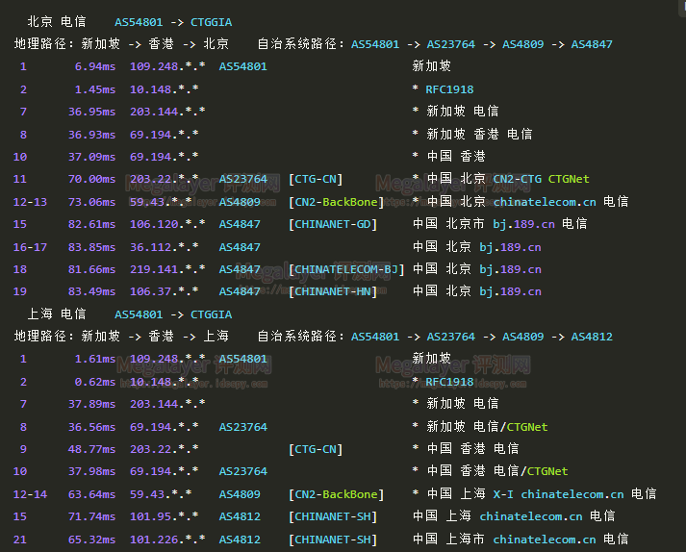686x552 pixels.
Task: Click the 36.95ms latency value
Action: [x=91, y=112]
